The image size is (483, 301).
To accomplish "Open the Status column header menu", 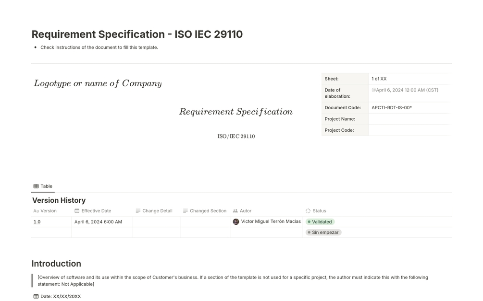I will [x=319, y=211].
